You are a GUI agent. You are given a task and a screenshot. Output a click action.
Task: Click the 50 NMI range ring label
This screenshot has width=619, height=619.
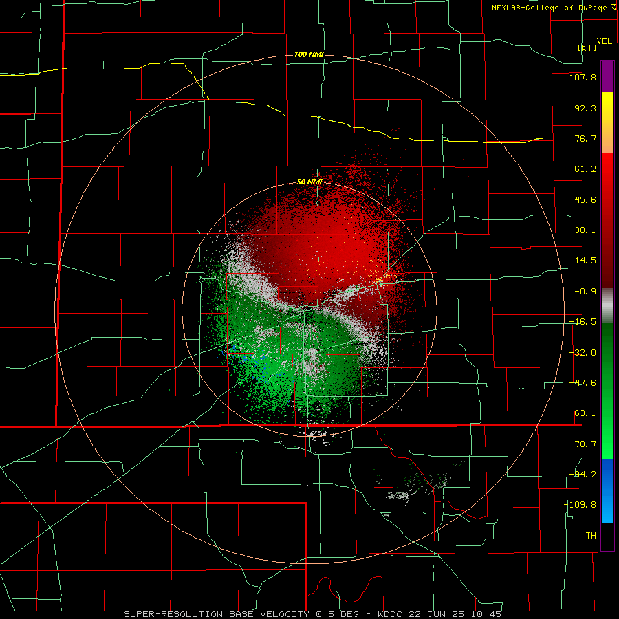[309, 182]
